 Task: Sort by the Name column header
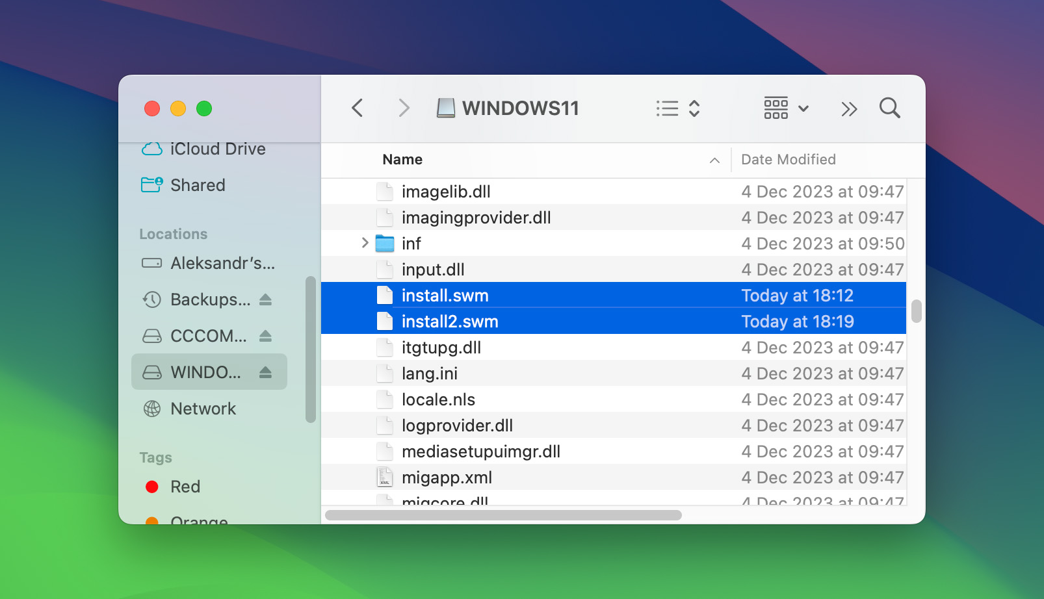[402, 159]
